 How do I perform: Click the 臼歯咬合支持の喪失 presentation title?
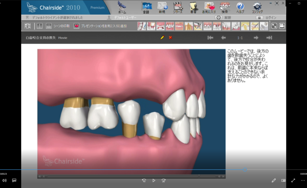point(41,38)
